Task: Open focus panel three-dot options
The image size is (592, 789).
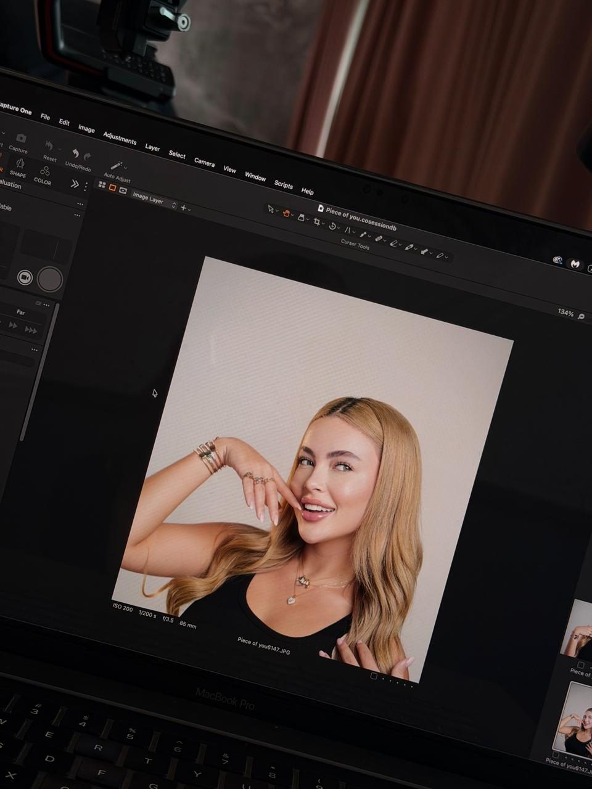Action: pos(46,305)
